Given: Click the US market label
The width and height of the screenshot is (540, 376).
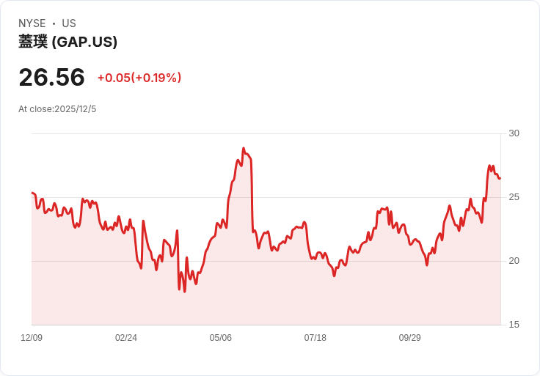Looking at the screenshot, I should pyautogui.click(x=69, y=23).
